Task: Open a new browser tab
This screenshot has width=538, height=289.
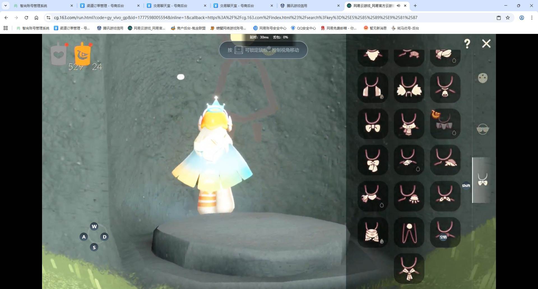Action: point(415,6)
